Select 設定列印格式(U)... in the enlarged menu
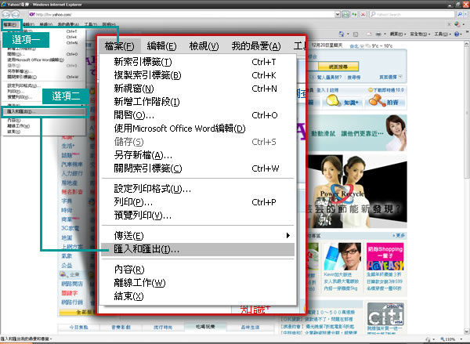Screen dimensions: 470x344 (198, 189)
